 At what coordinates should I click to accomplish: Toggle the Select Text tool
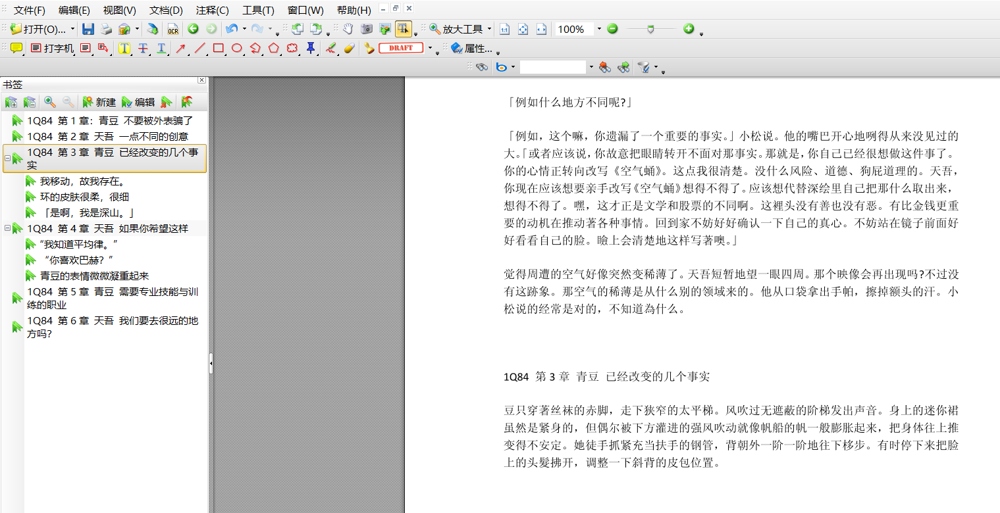(403, 29)
